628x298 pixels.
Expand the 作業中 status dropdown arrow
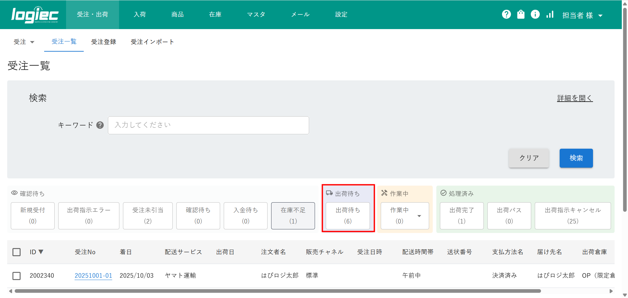(x=419, y=216)
